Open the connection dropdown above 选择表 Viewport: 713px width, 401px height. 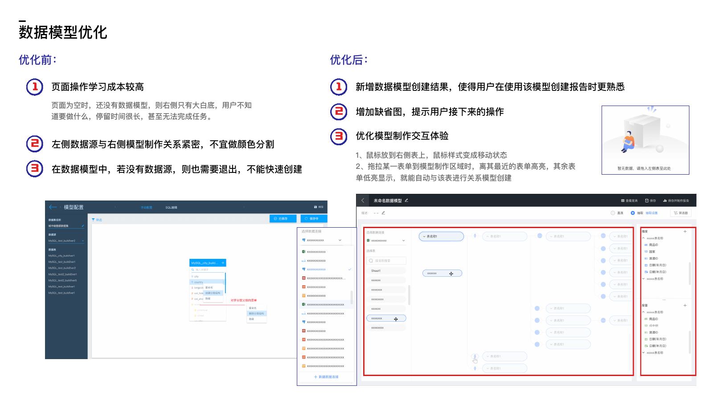pyautogui.click(x=386, y=241)
